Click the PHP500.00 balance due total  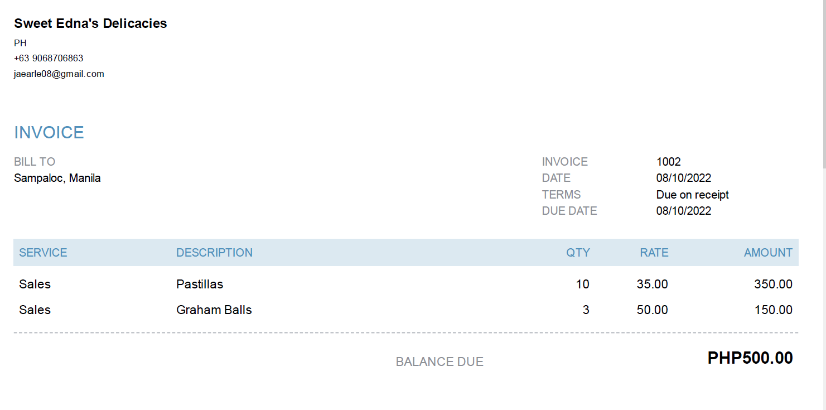(x=750, y=358)
